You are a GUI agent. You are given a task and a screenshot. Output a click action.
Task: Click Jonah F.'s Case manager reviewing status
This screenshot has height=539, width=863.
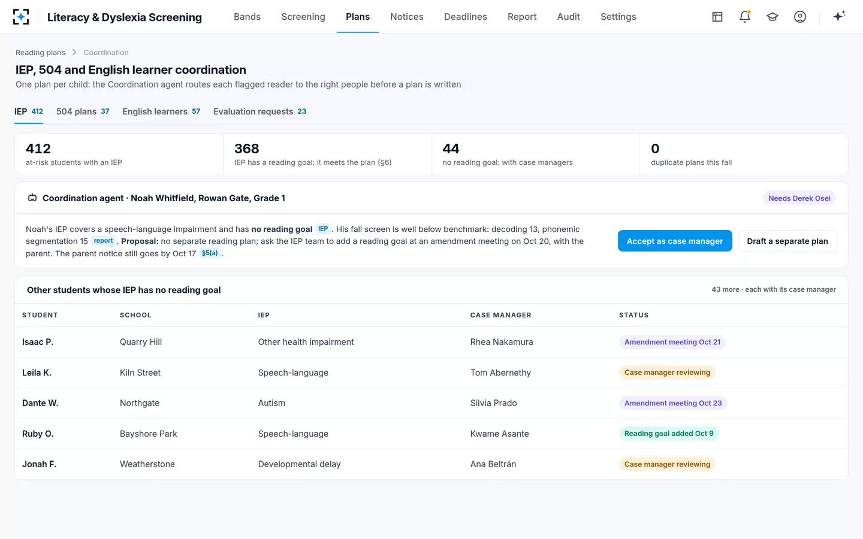667,464
